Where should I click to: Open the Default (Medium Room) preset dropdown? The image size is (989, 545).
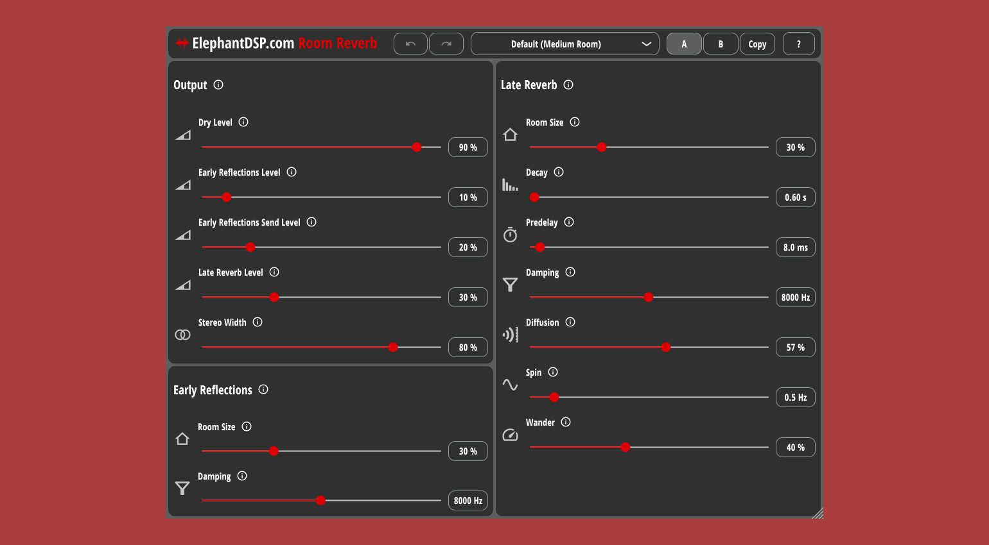click(x=565, y=44)
